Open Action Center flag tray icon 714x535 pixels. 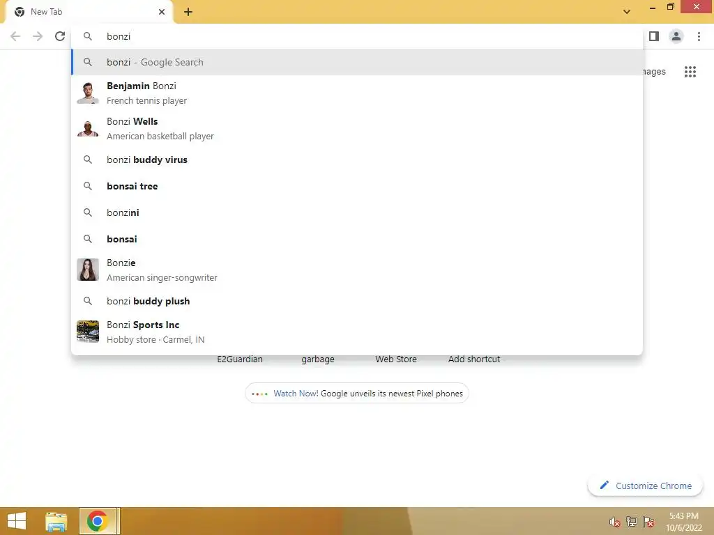click(648, 522)
